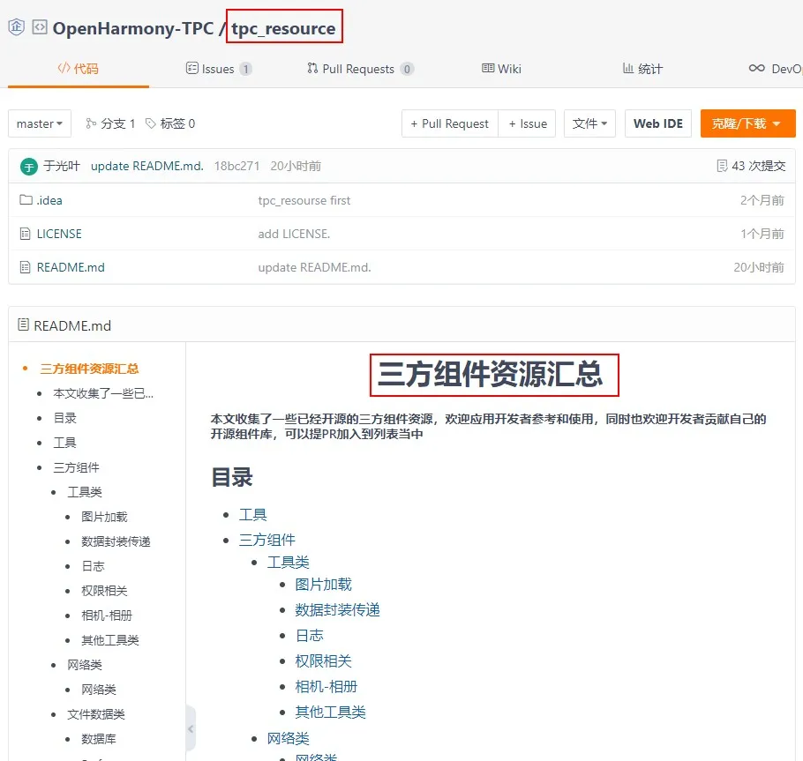Select 其他工具类 in the outline sidebar
The height and width of the screenshot is (761, 803).
click(110, 639)
